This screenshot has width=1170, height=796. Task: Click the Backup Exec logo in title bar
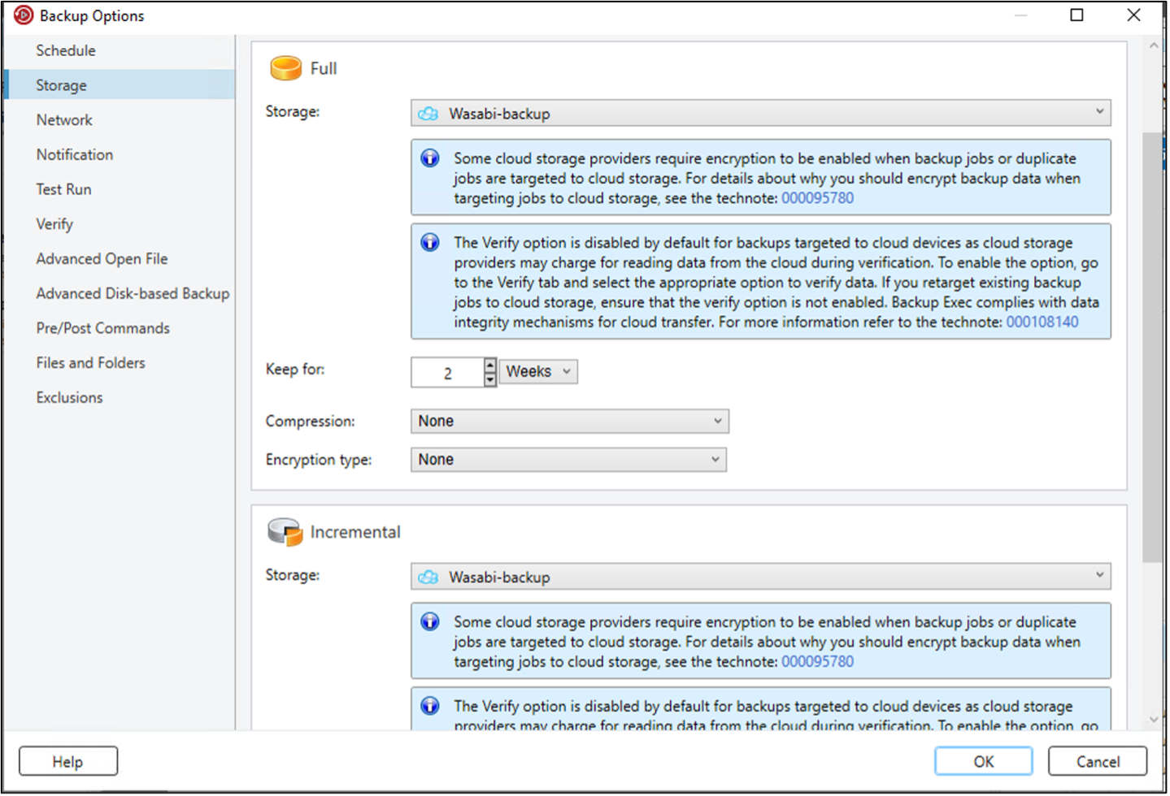[x=24, y=15]
